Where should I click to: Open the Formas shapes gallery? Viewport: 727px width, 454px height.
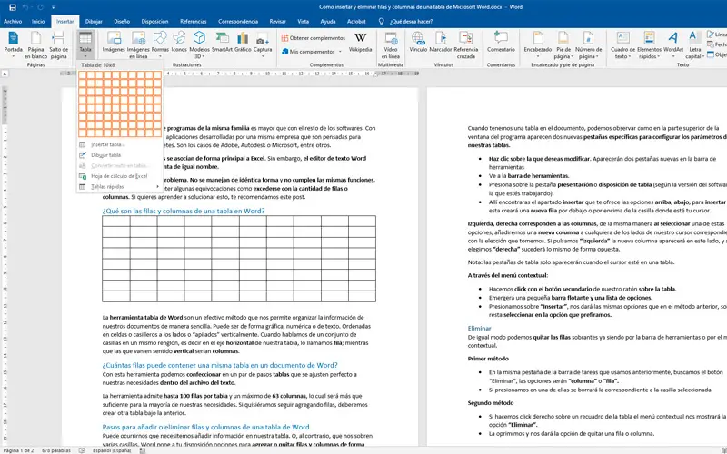click(x=161, y=39)
